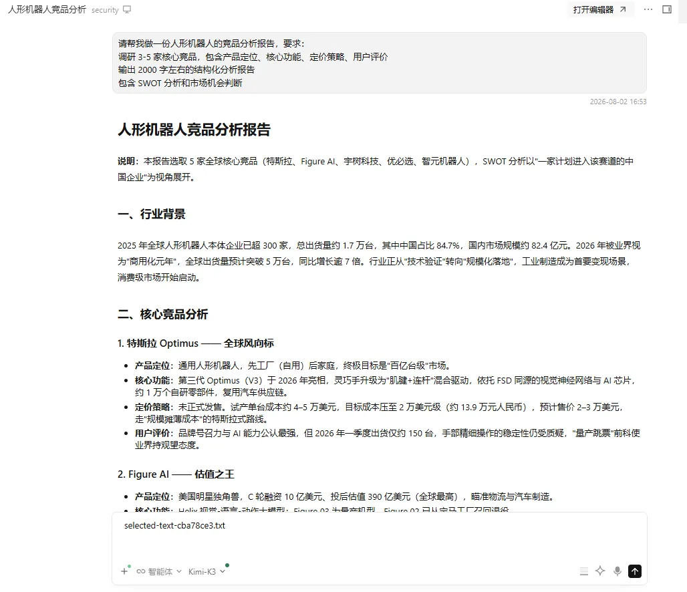Screen dimensions: 687x592
Task: Click the user prompt message bubble
Action: point(380,63)
